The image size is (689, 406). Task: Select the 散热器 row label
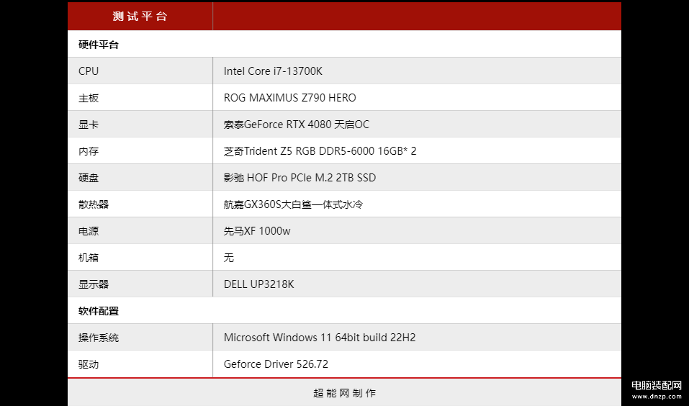coord(94,204)
